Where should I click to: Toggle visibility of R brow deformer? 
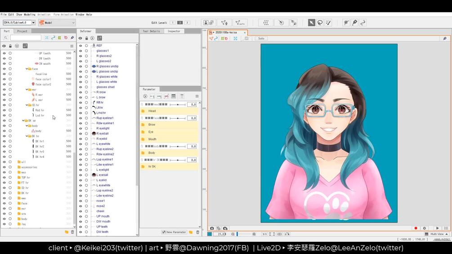click(81, 92)
